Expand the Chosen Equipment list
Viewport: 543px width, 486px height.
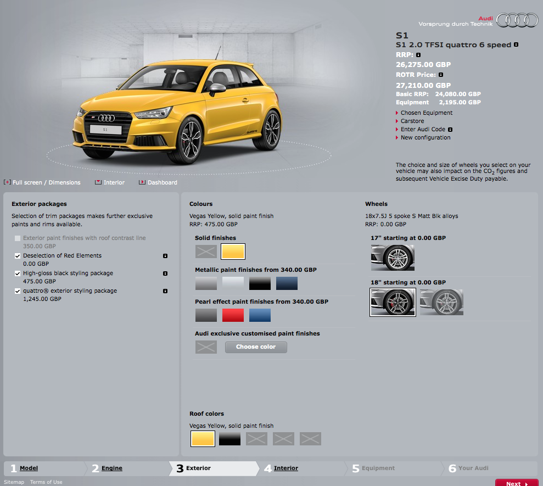click(x=426, y=113)
